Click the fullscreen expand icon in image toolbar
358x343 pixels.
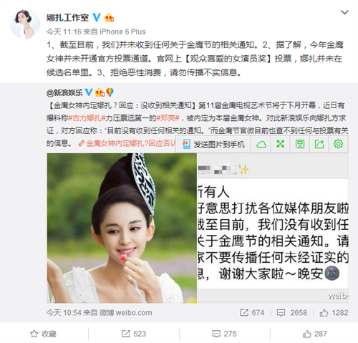(281, 144)
